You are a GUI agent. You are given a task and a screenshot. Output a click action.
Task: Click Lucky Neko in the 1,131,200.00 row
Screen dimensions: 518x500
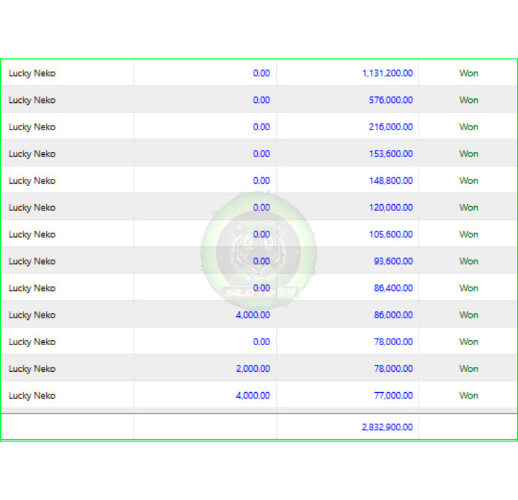tap(32, 73)
